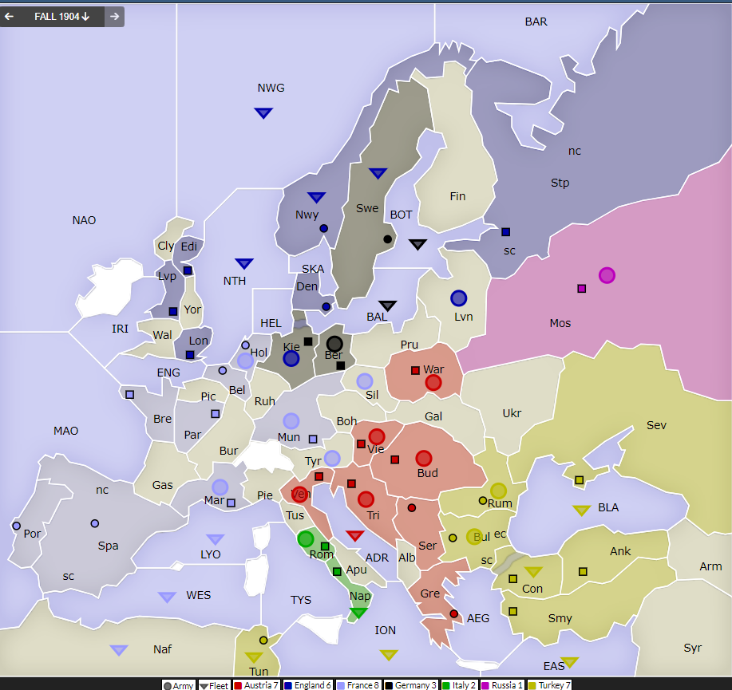Select the Austrian fleet in the Adriatic
The height and width of the screenshot is (690, 732).
(354, 535)
